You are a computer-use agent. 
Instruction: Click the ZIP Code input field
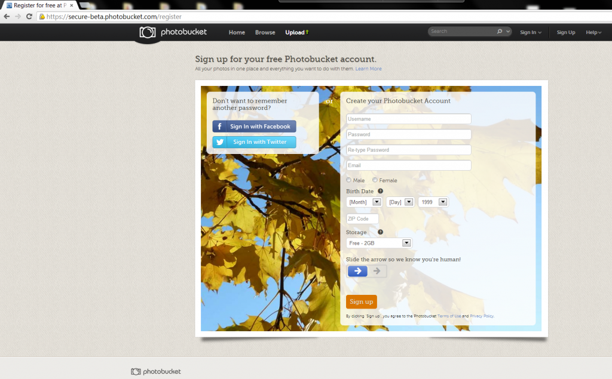point(362,218)
